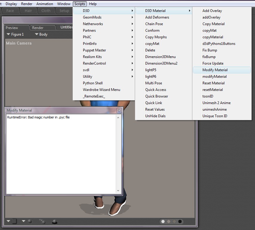Click Wardrobe Wizard Menu entry
The image size is (255, 230).
[101, 90]
